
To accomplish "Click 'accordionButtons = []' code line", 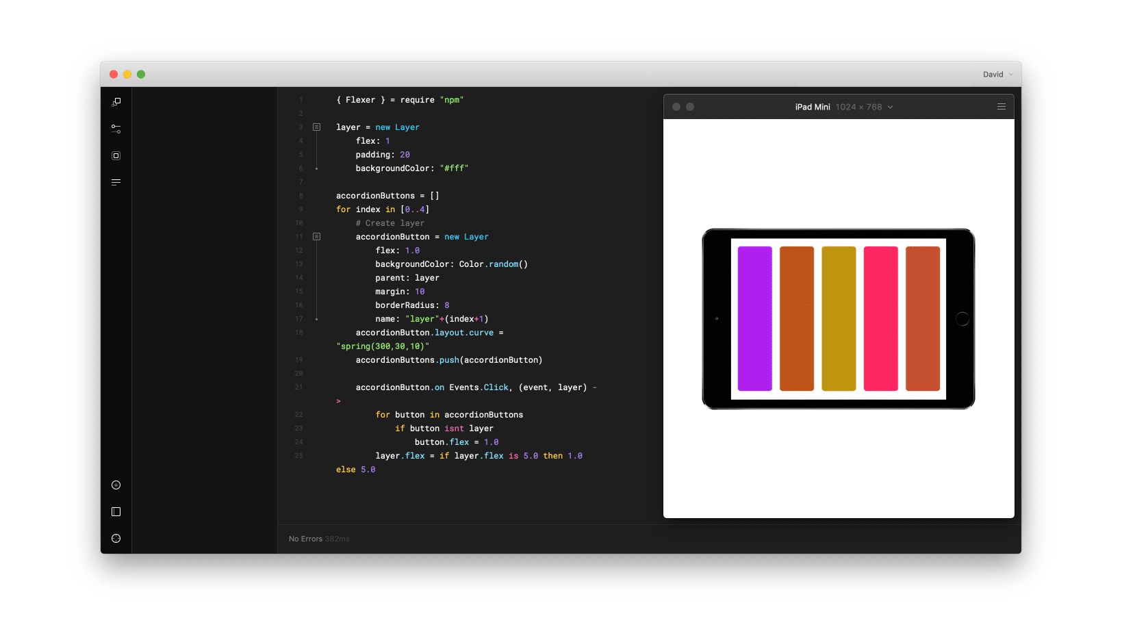I will [x=387, y=196].
